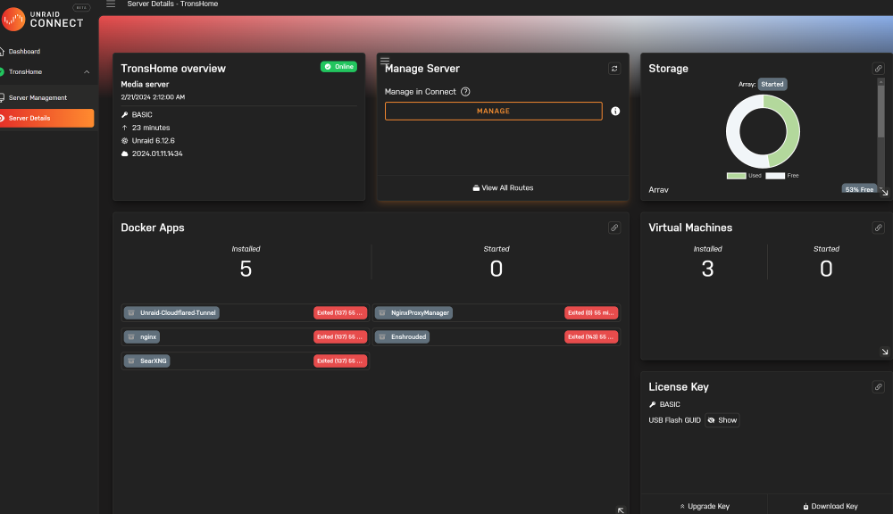This screenshot has height=514, width=893.
Task: Click the Virtual Machines Installed count 3
Action: coord(707,269)
